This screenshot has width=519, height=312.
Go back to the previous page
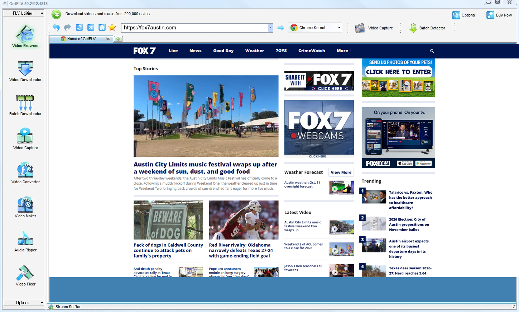point(56,28)
